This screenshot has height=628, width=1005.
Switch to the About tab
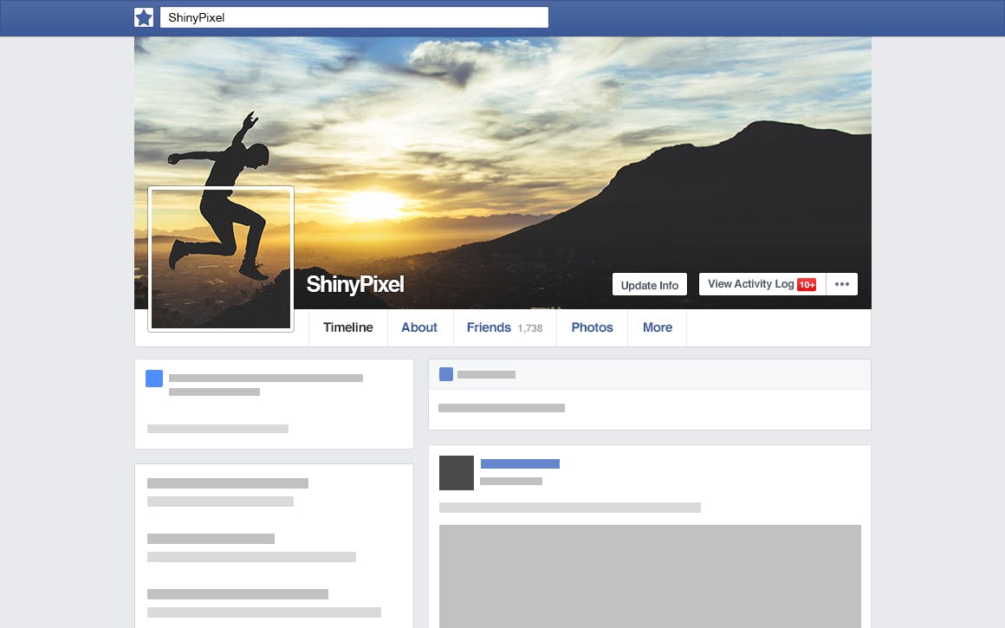[419, 327]
